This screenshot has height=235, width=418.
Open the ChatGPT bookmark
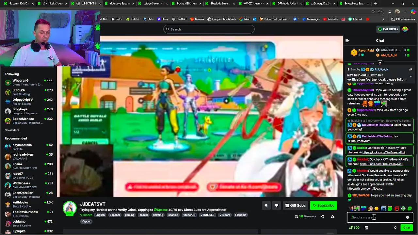coord(179,19)
